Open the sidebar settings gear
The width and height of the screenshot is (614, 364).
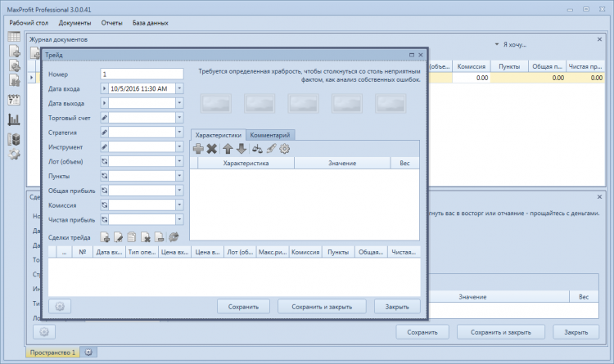[14, 155]
